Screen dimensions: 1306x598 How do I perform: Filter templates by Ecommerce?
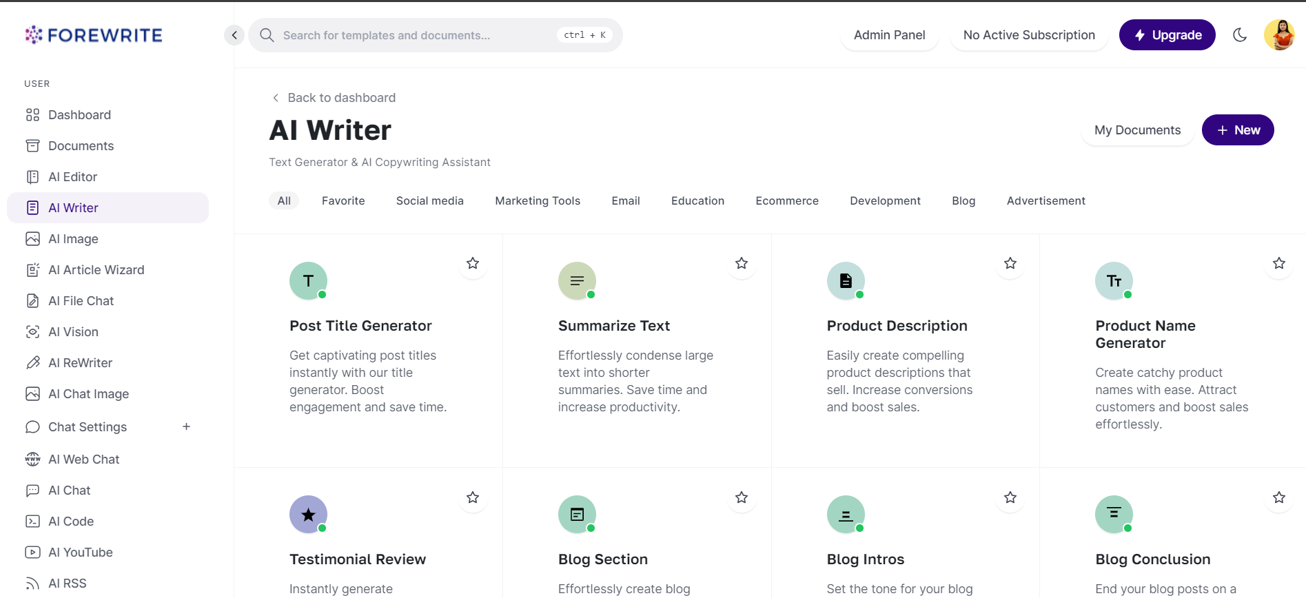point(787,200)
